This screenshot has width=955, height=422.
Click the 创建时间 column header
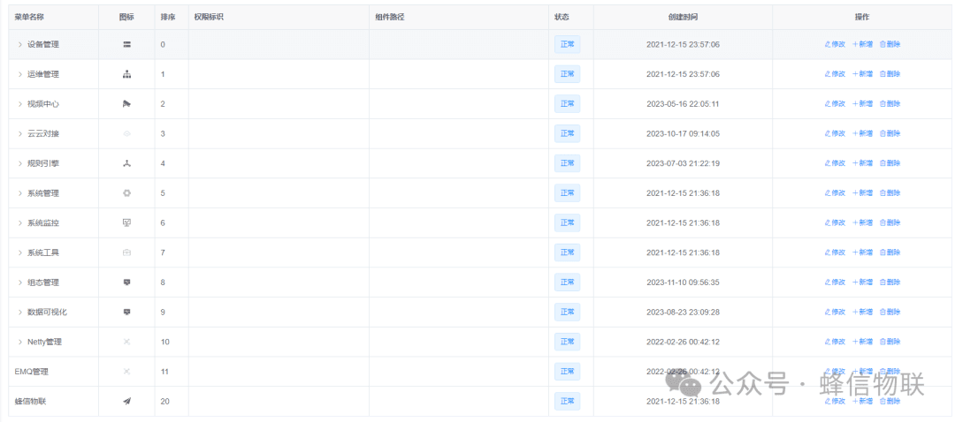tap(683, 17)
